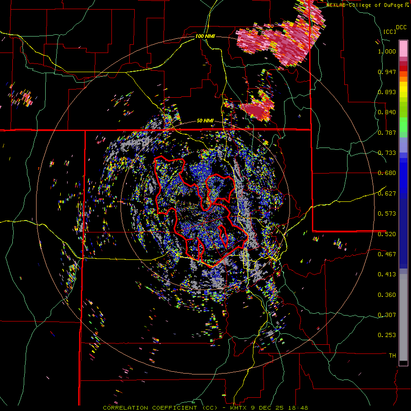Viewport: 411px width, 411px height.
Task: Click the 0.733 colorbar value
Action: tap(387, 153)
